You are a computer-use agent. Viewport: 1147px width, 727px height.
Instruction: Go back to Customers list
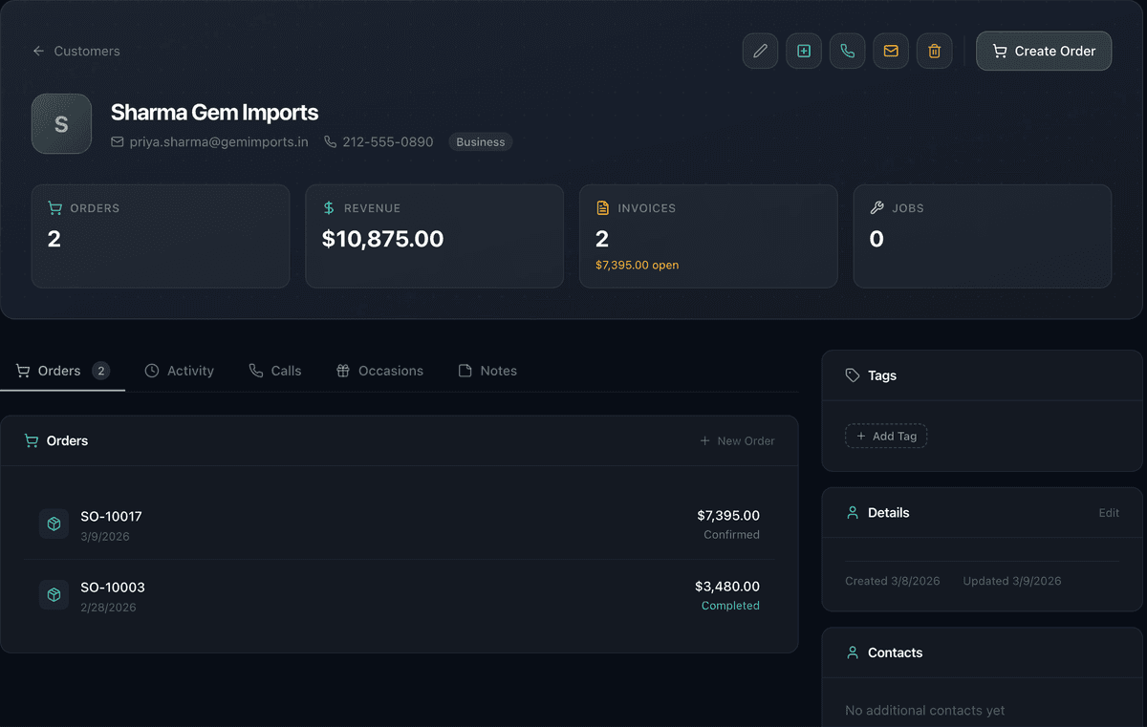coord(76,51)
